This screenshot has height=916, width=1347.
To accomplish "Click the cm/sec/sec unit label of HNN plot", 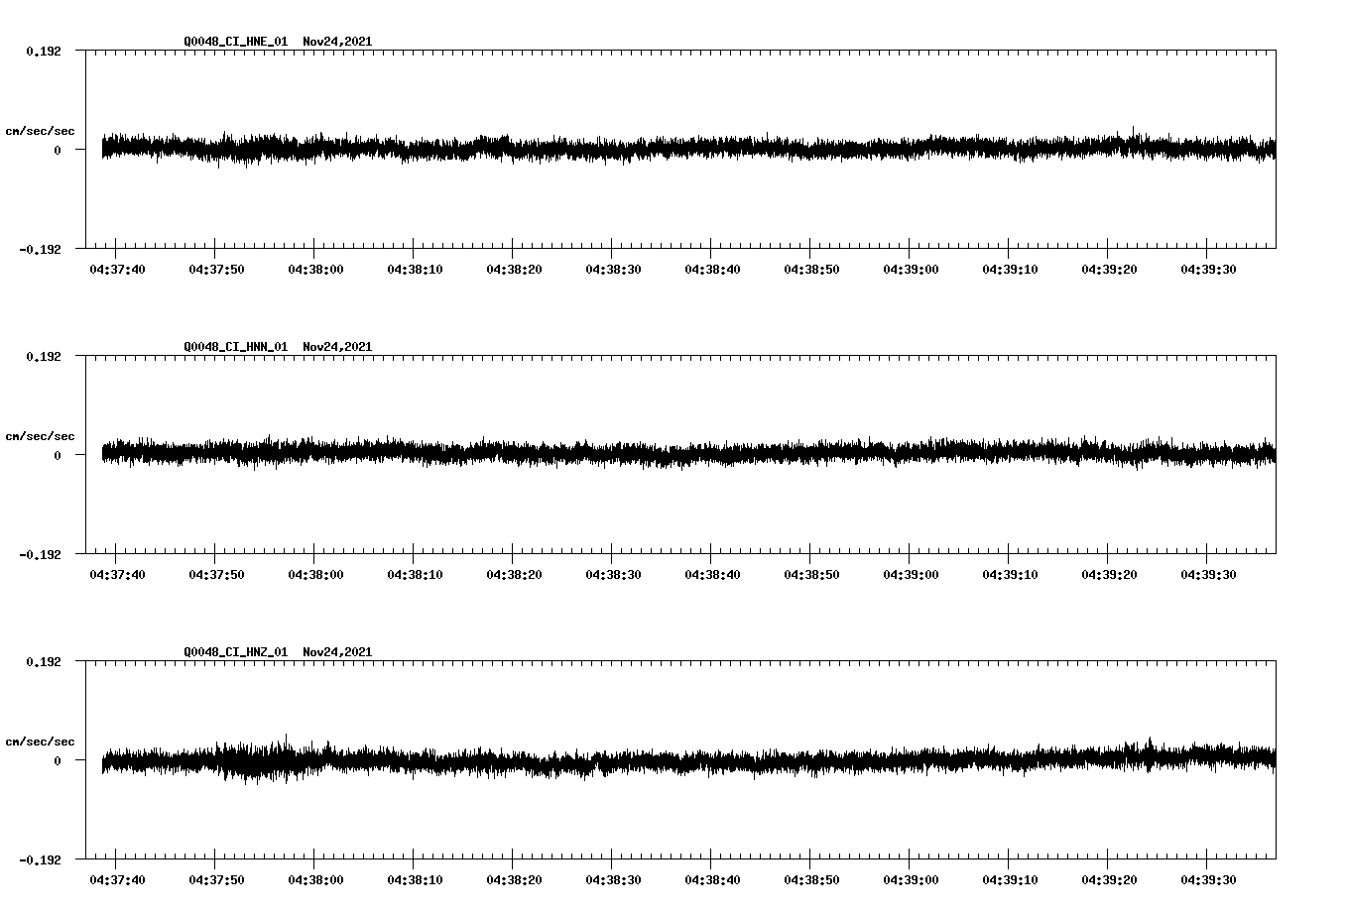I will coord(40,436).
